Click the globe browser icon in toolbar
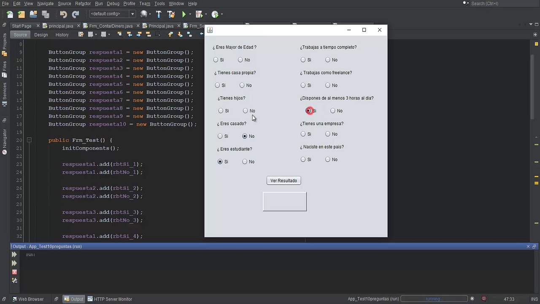 pos(144,14)
